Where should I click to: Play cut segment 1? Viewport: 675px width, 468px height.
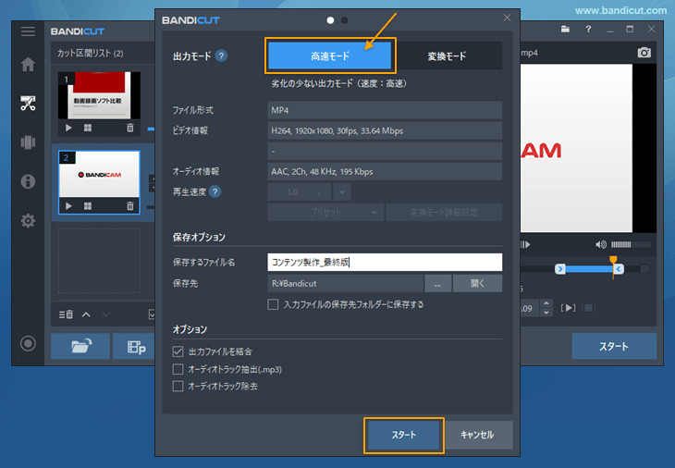pos(68,128)
